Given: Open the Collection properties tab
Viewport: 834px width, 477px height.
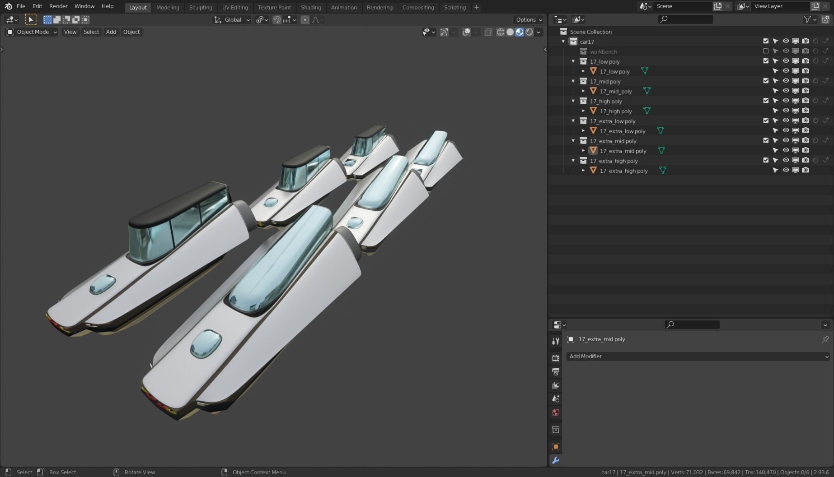Looking at the screenshot, I should [x=556, y=430].
